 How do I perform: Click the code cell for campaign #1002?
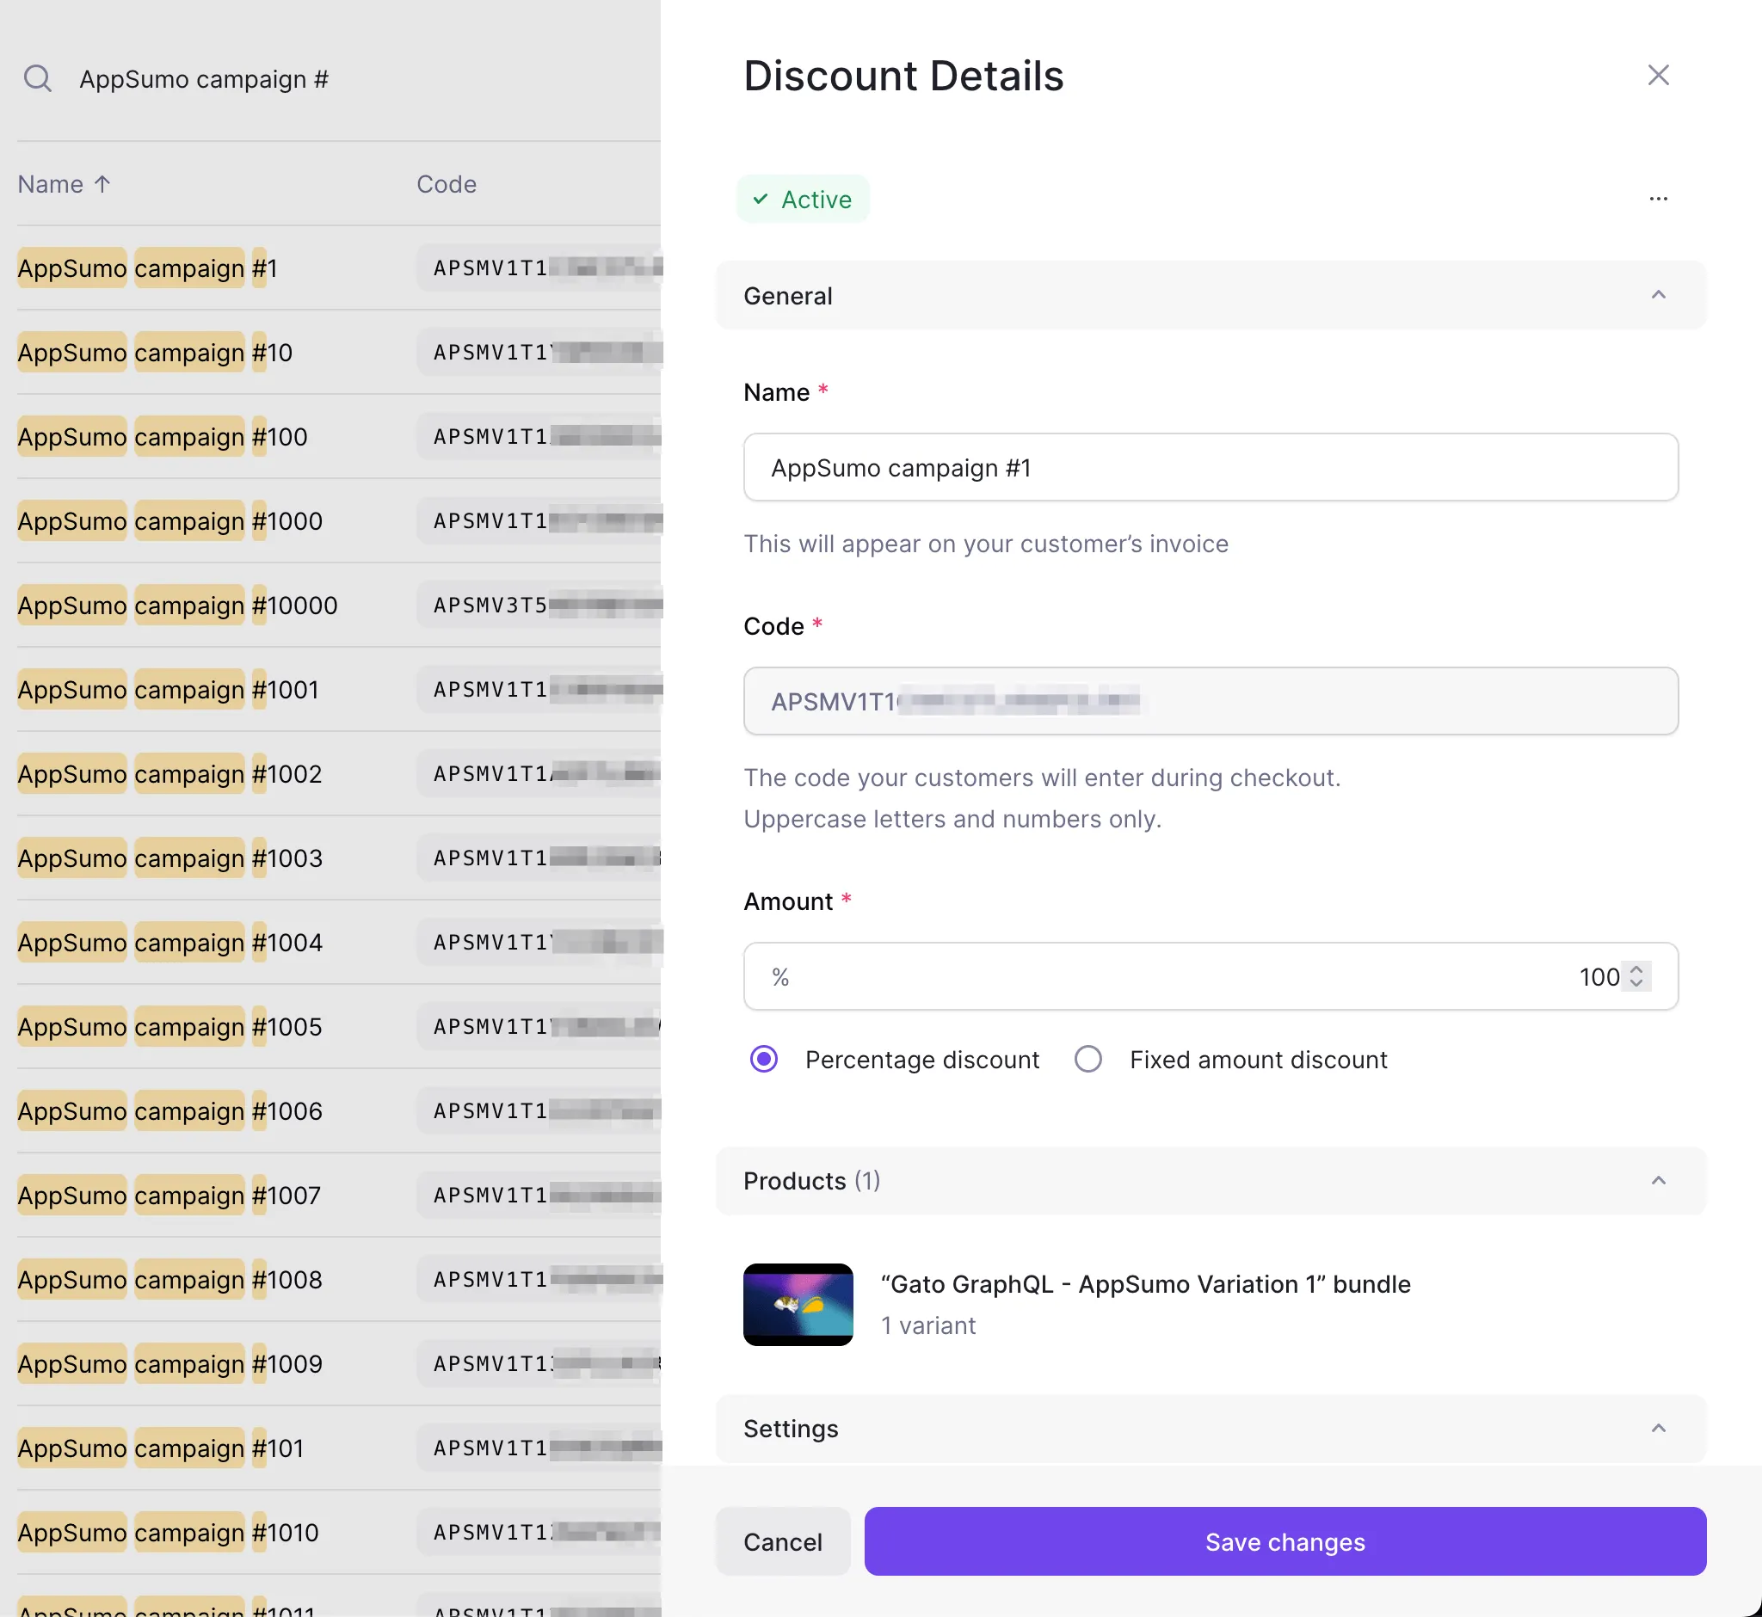pyautogui.click(x=539, y=773)
